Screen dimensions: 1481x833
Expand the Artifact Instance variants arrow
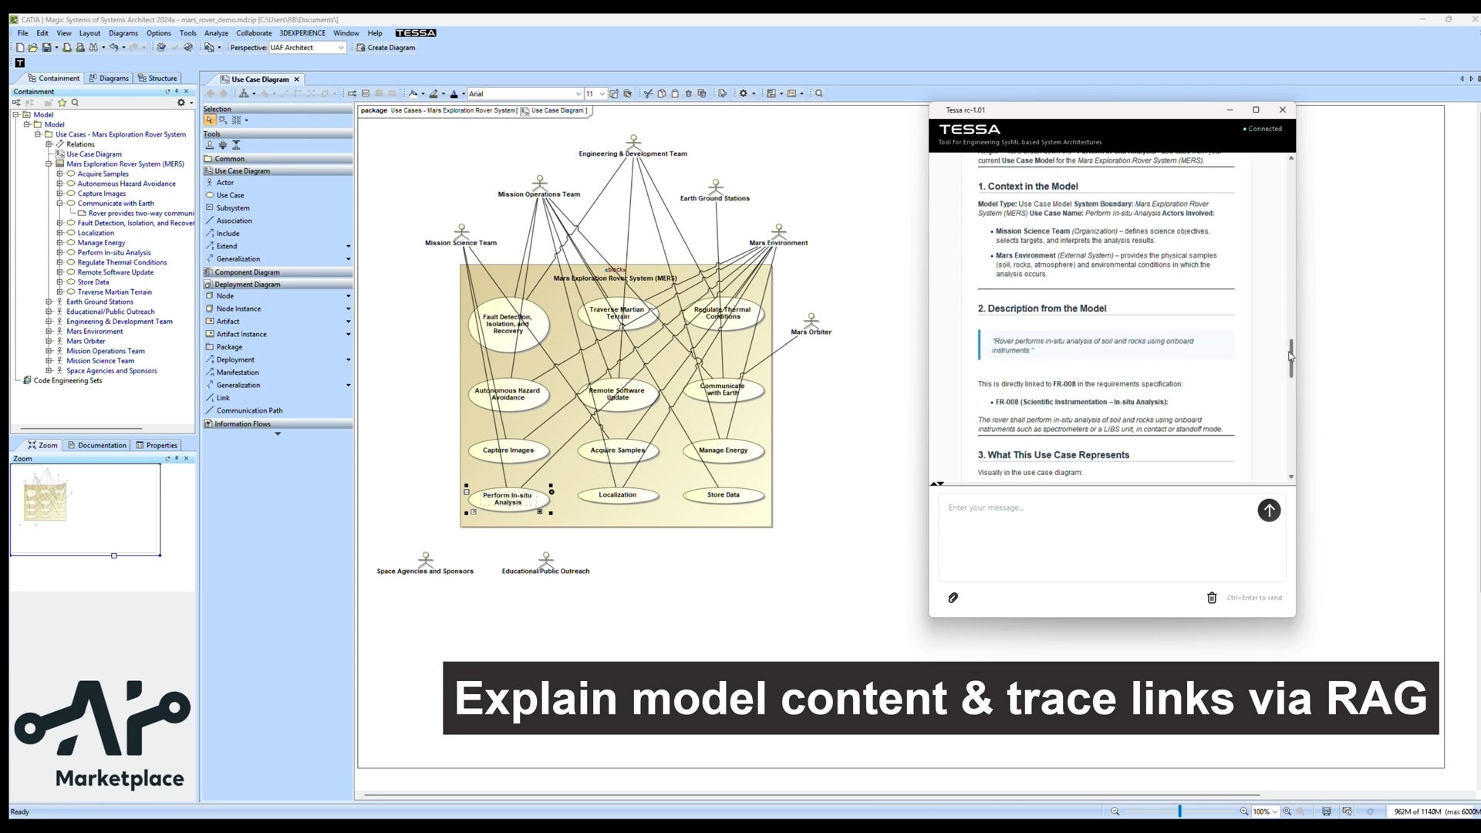click(x=348, y=335)
